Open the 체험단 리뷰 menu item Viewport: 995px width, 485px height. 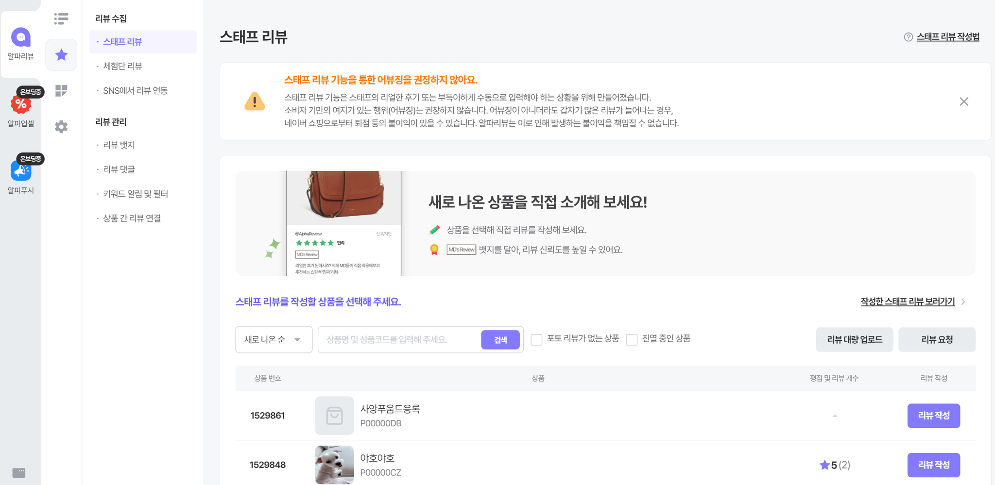(x=122, y=66)
